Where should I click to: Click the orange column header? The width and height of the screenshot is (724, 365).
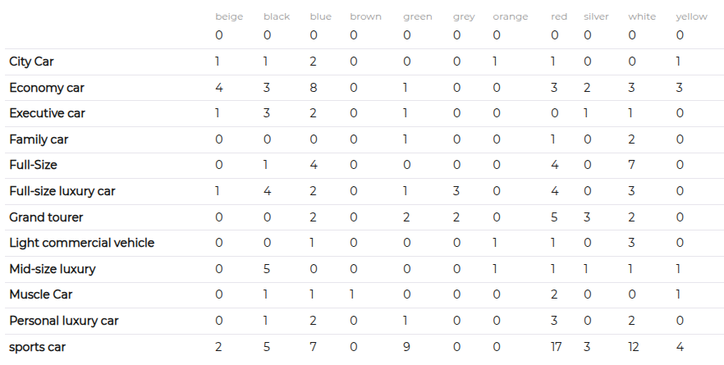point(511,16)
